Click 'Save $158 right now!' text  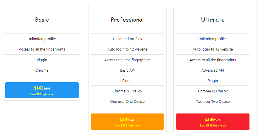click(127, 126)
